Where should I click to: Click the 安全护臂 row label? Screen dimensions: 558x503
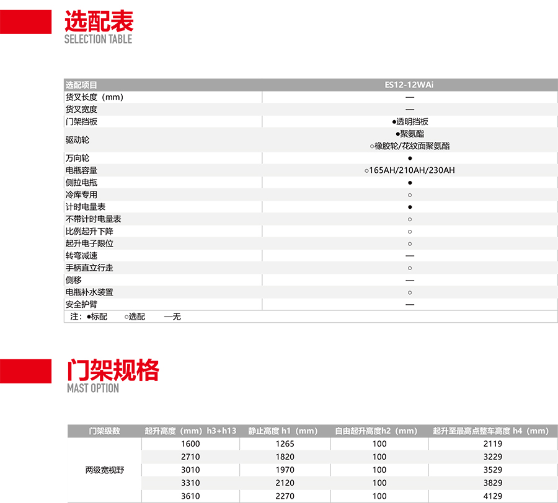coord(81,304)
